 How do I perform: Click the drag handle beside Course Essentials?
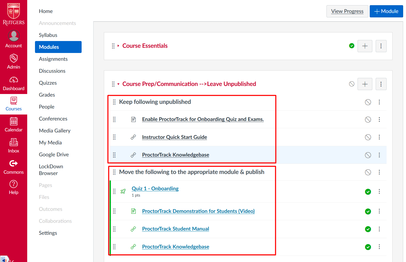(113, 46)
